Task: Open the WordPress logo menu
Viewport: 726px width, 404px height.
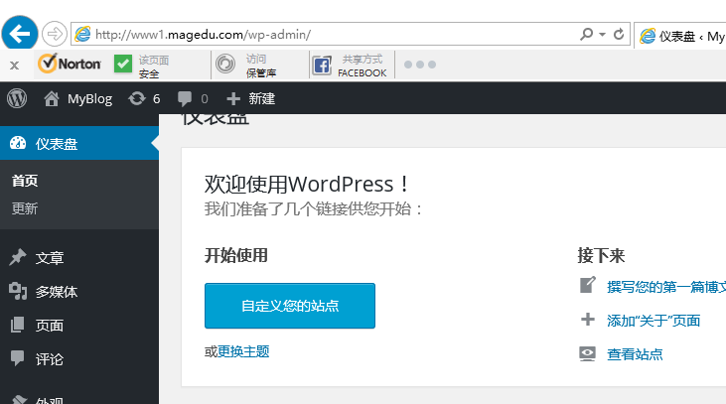Action: pyautogui.click(x=17, y=98)
